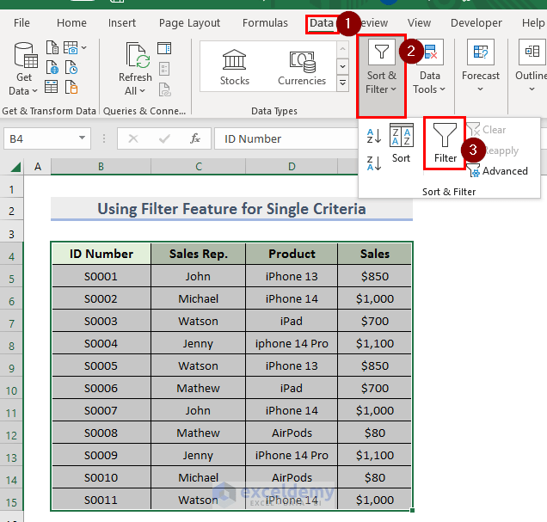
Task: Click the Cancel X formula bar icon
Action: pos(133,138)
